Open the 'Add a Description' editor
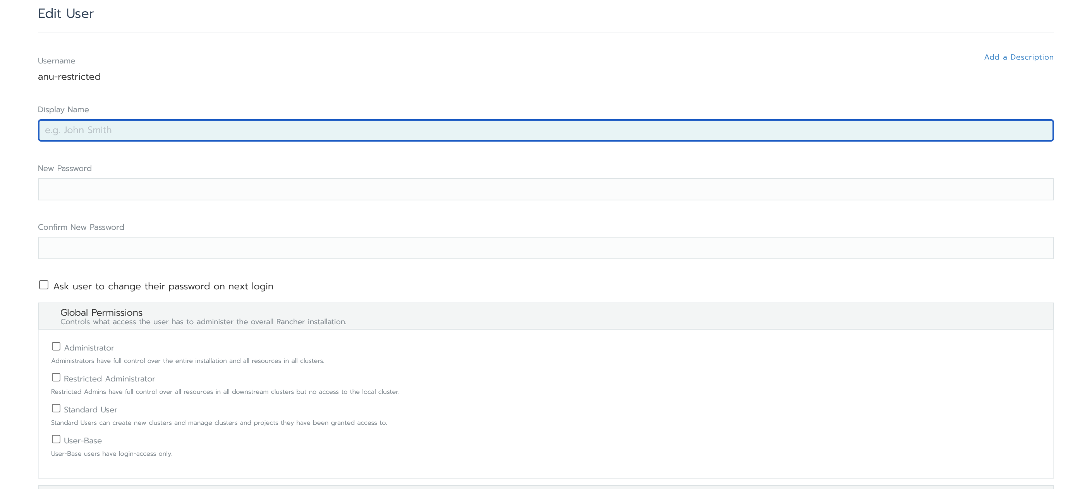Image resolution: width=1085 pixels, height=489 pixels. [x=1019, y=57]
